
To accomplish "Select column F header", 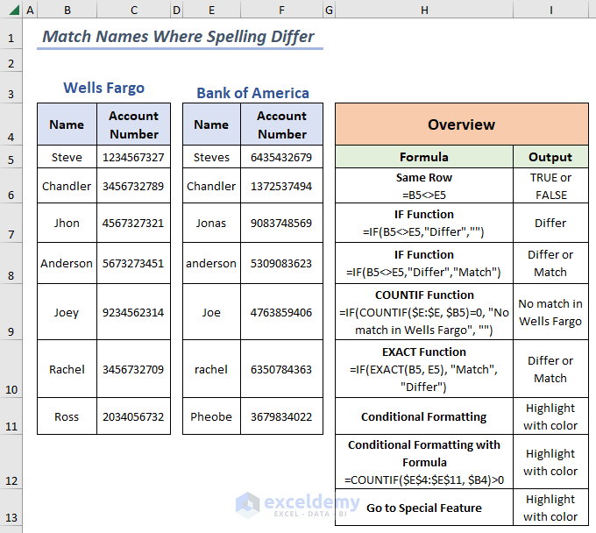I will [281, 10].
